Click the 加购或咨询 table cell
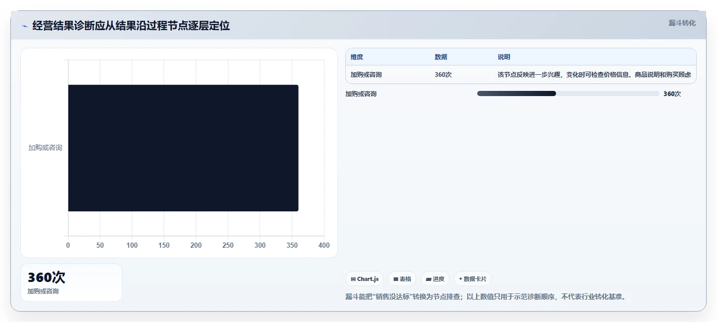 [x=366, y=75]
